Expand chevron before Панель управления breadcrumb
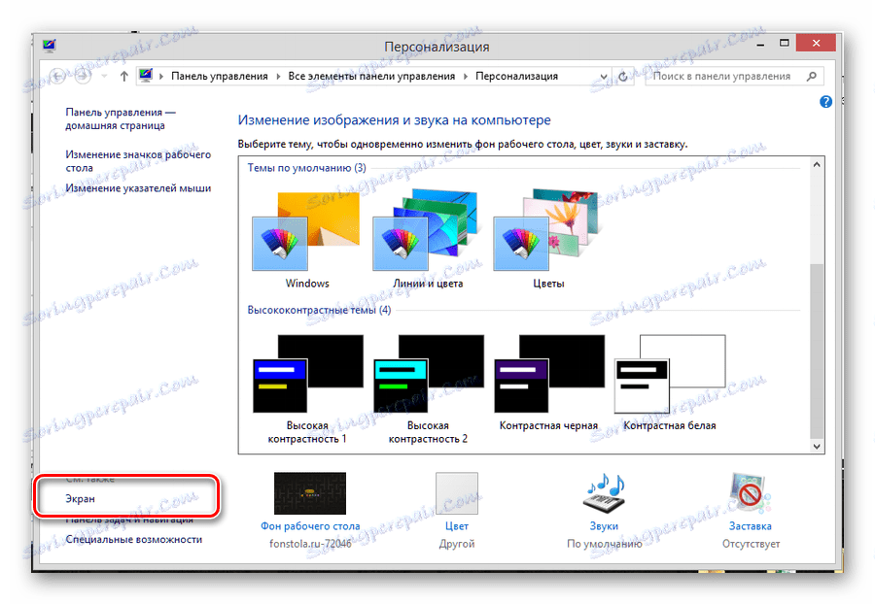 tap(160, 77)
